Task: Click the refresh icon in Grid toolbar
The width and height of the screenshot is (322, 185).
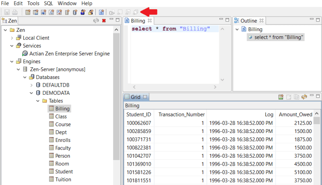Action: (x=304, y=97)
